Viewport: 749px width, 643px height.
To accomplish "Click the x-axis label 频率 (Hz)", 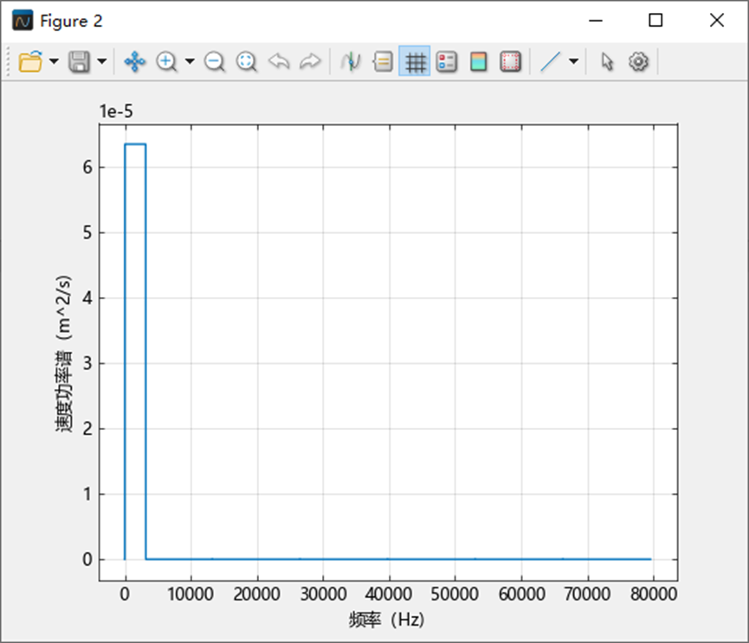I will (x=386, y=620).
